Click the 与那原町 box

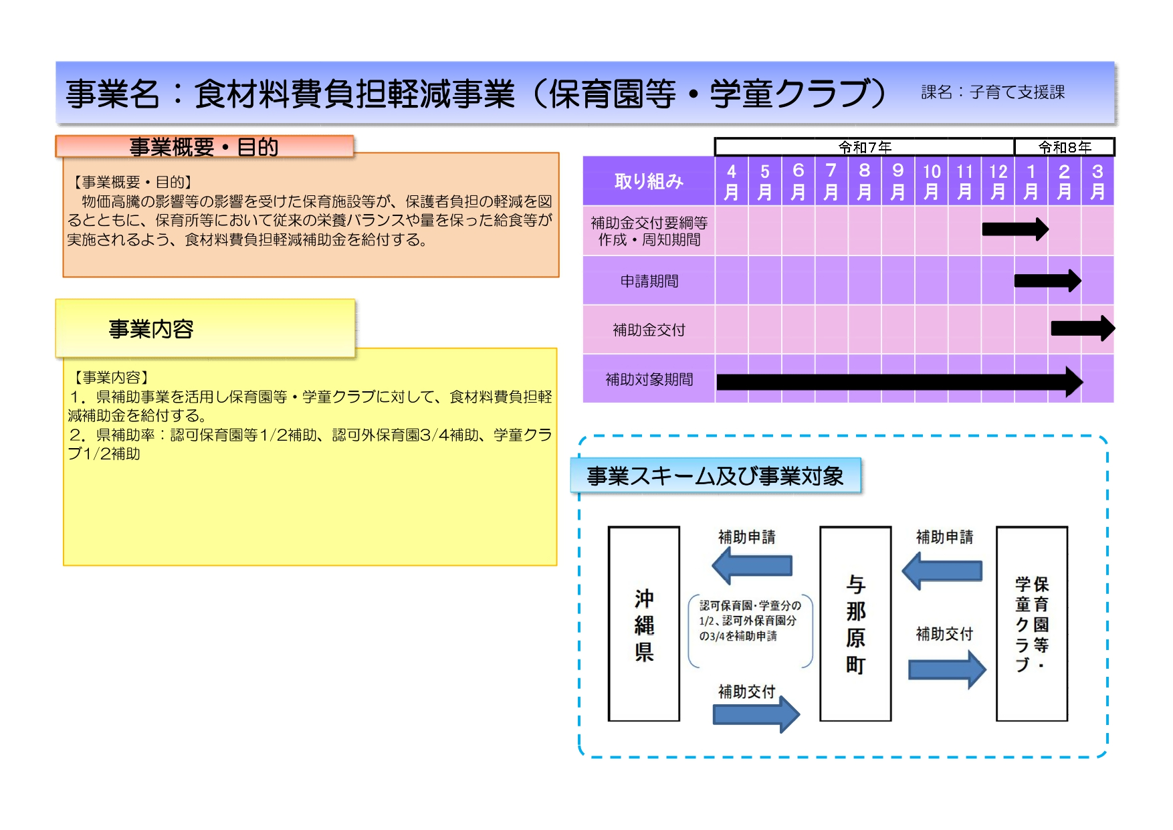click(x=855, y=624)
